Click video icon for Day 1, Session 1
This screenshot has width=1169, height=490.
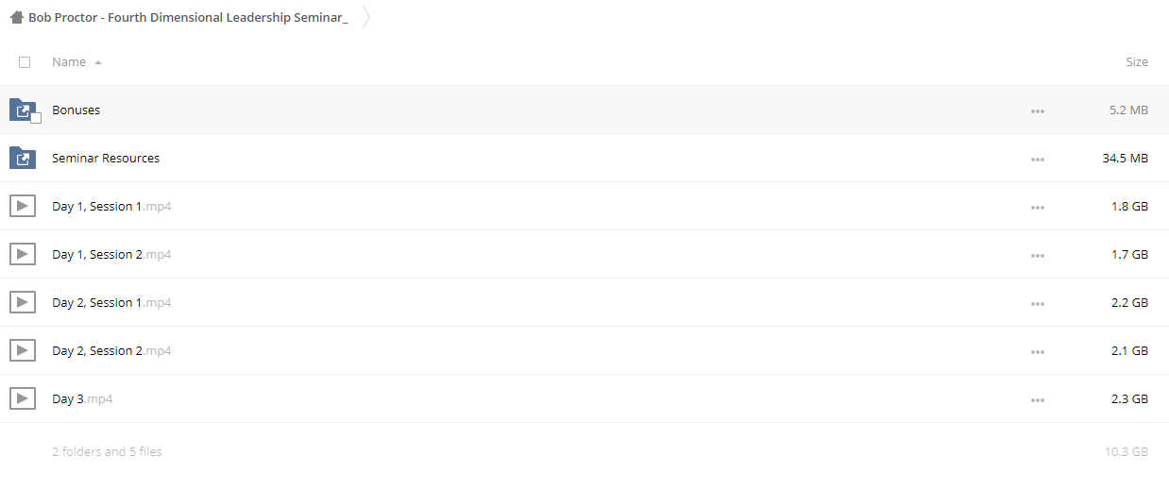click(x=23, y=206)
